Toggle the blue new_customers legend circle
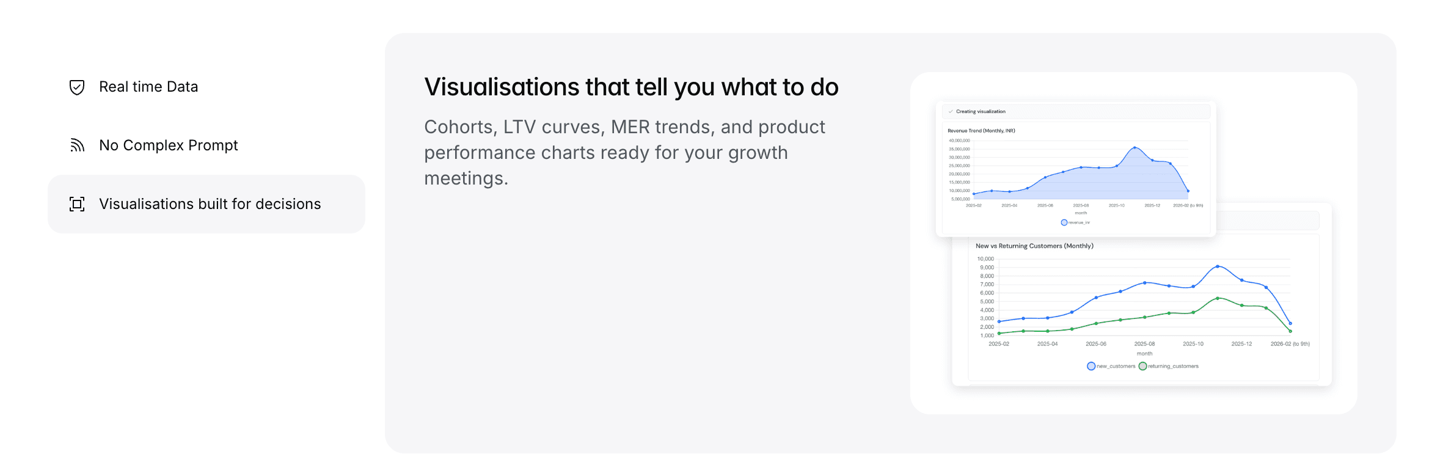This screenshot has height=473, width=1432. pyautogui.click(x=1091, y=366)
